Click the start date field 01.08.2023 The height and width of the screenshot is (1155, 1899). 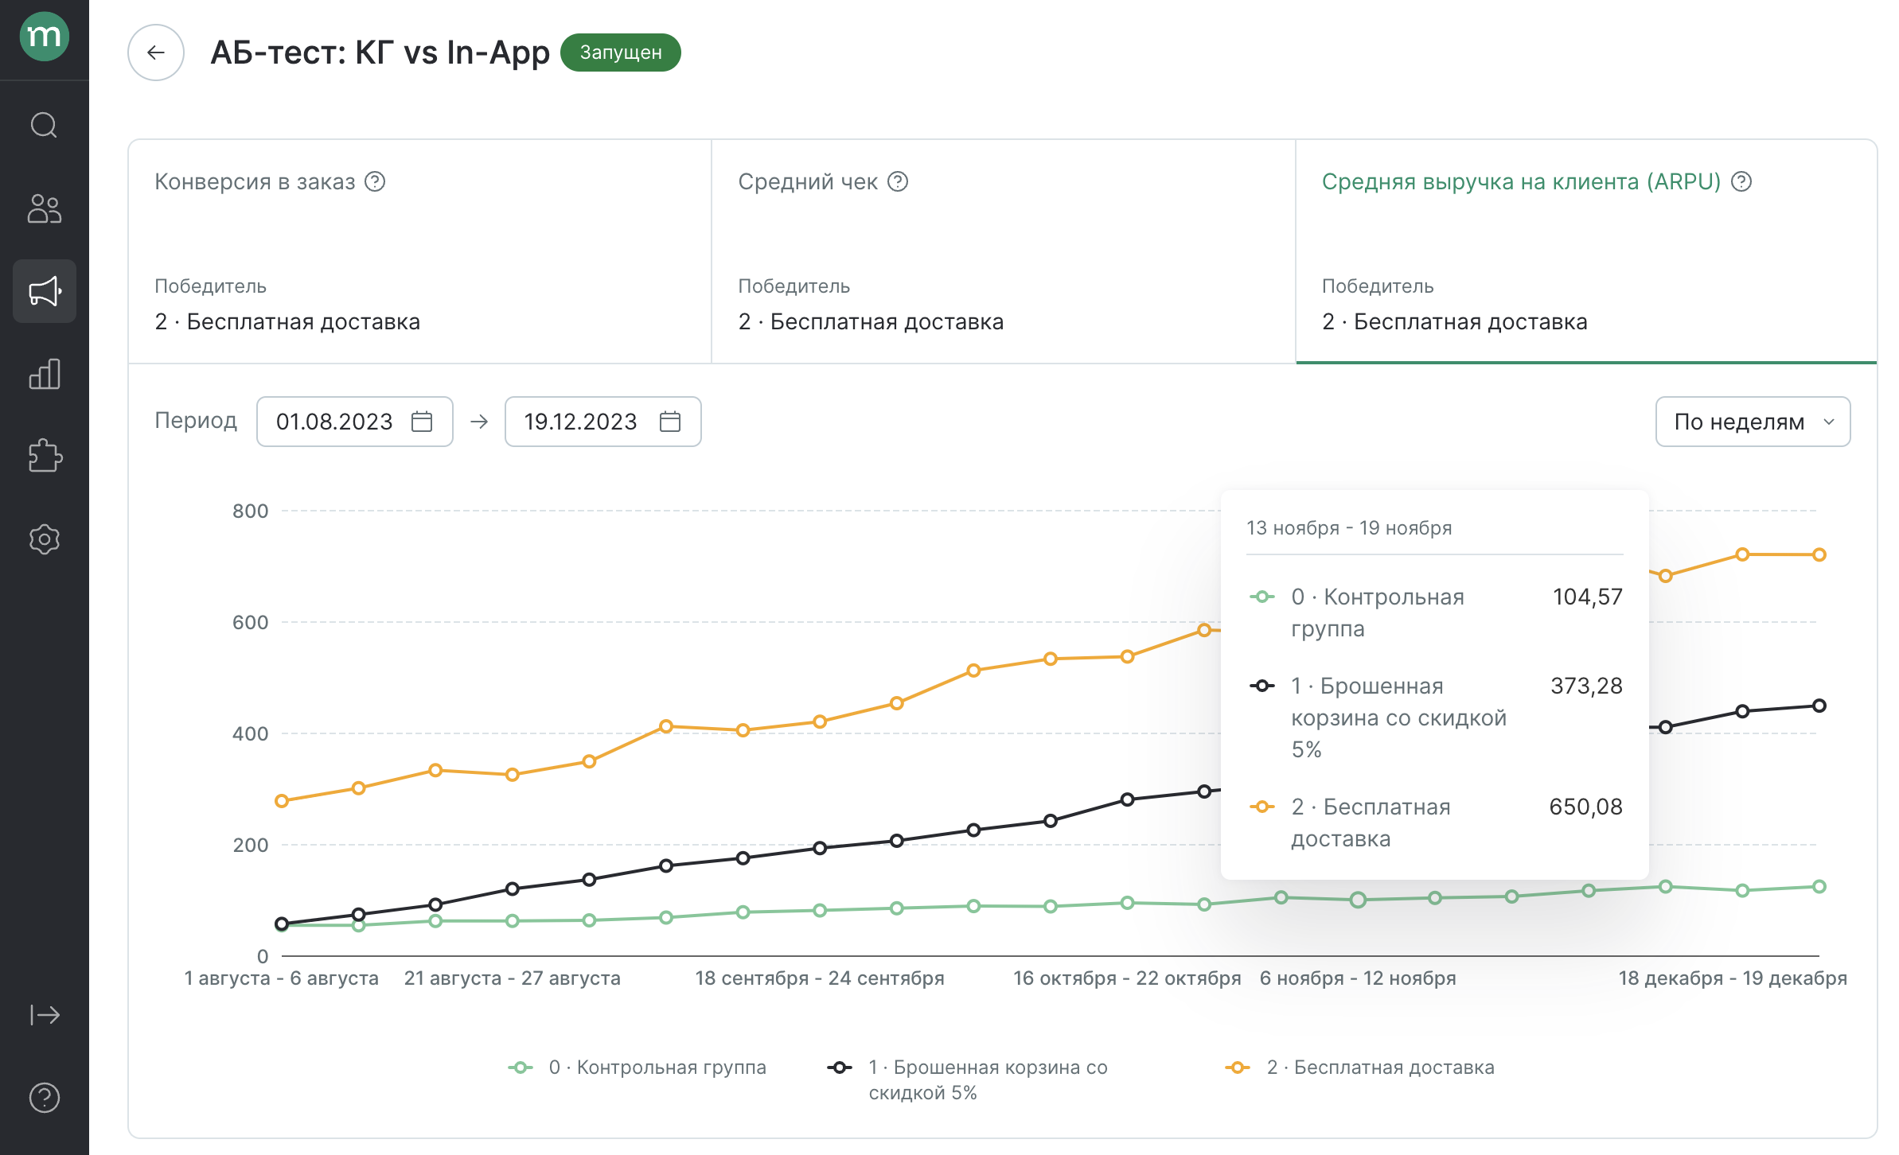pyautogui.click(x=355, y=422)
